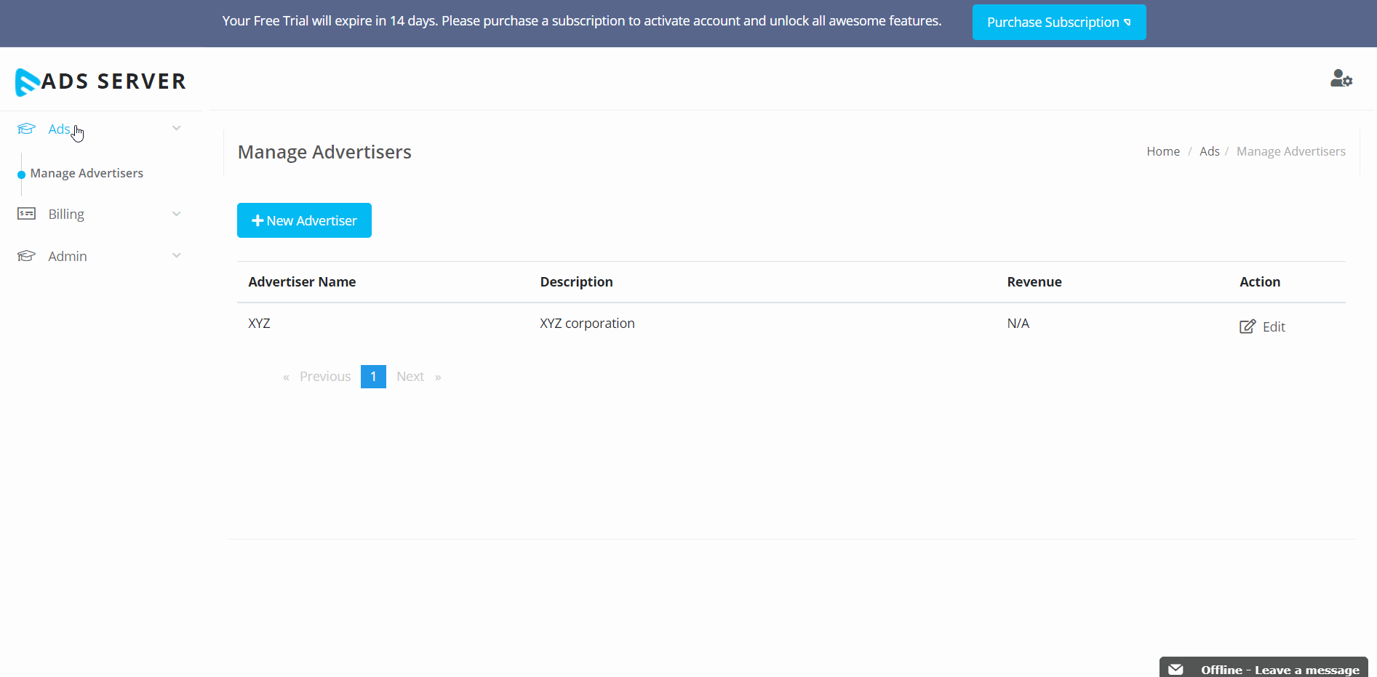Screen dimensions: 1377x677
Task: Open Offline Leave a message chat widget
Action: pos(1264,668)
